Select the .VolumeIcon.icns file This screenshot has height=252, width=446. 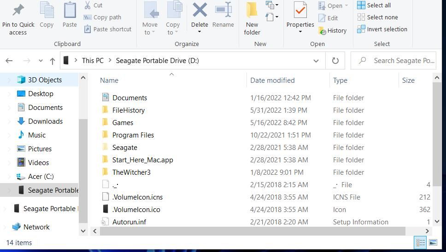(137, 197)
